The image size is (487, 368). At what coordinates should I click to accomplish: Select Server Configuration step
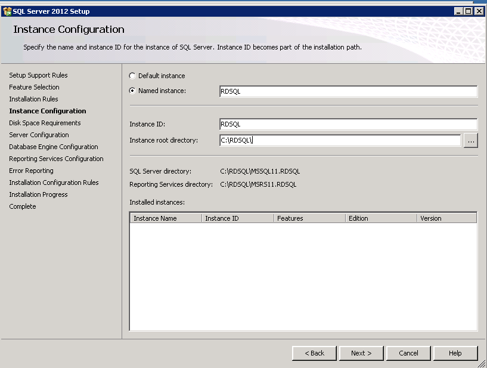click(39, 135)
